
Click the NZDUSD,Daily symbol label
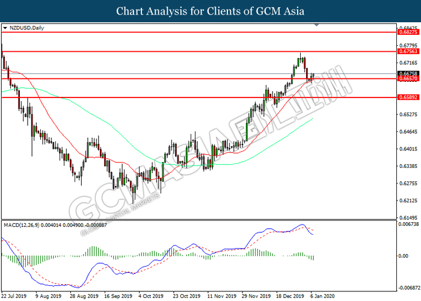click(23, 28)
